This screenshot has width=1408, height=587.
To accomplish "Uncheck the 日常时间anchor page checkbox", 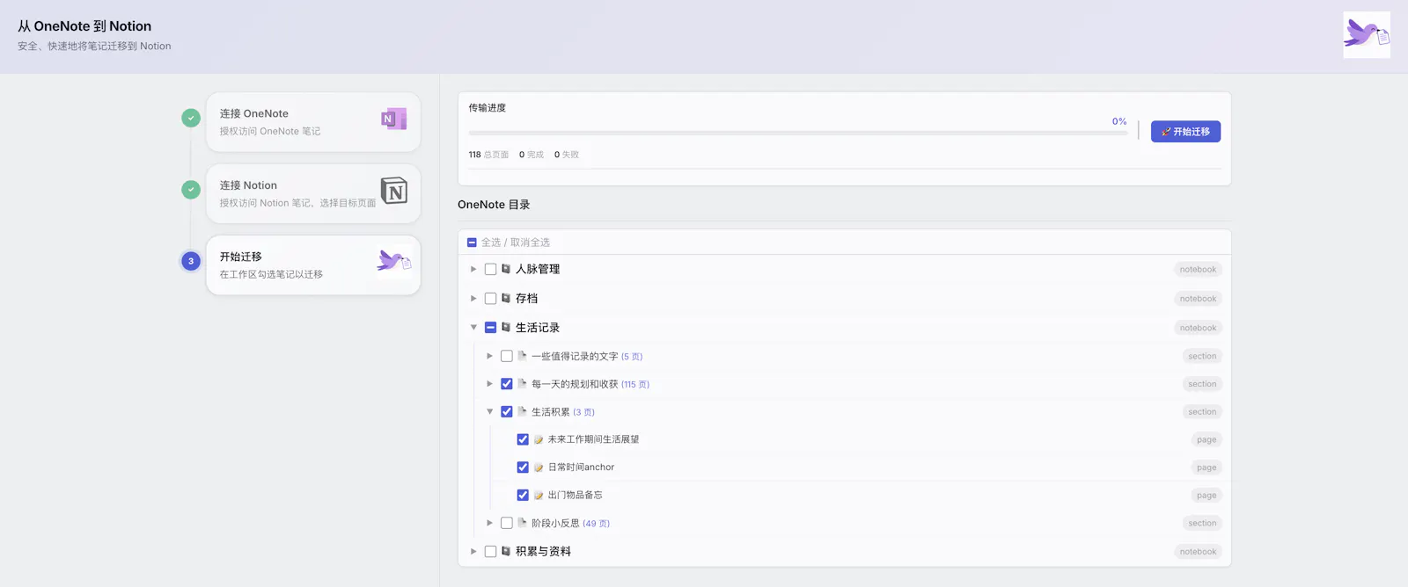I will tap(523, 467).
